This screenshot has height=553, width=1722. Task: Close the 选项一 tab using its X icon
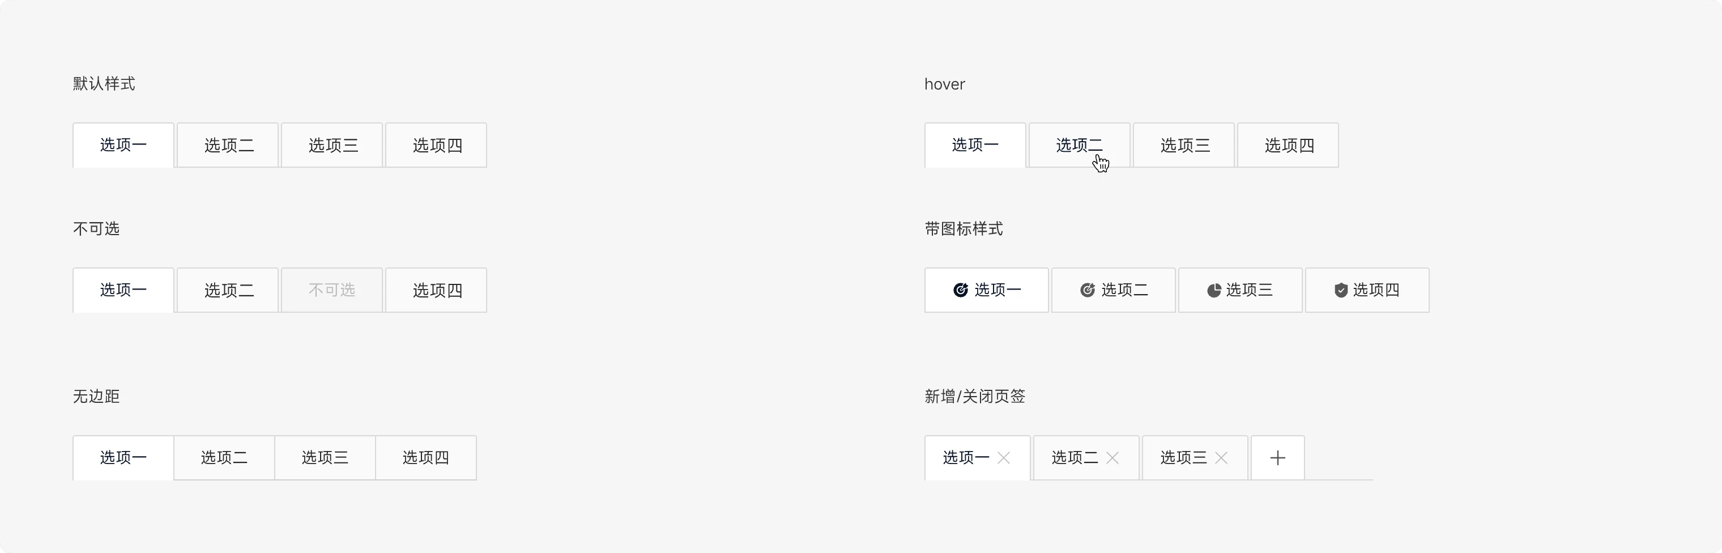[1003, 458]
